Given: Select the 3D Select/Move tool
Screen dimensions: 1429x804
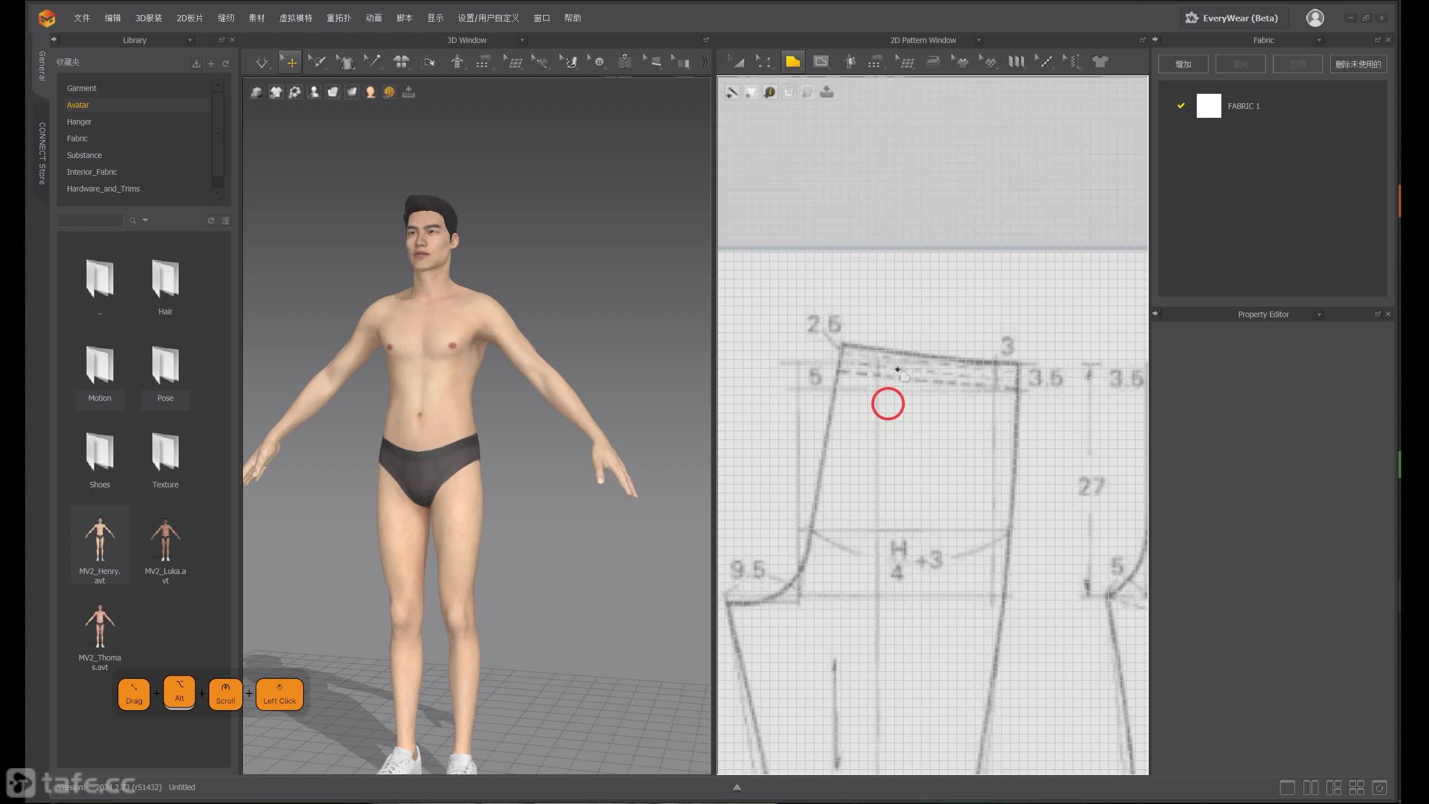Looking at the screenshot, I should click(290, 62).
